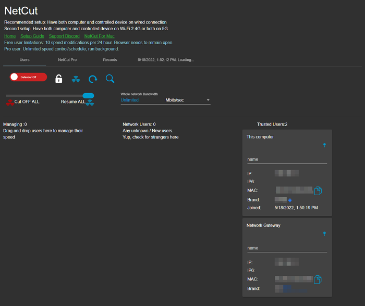Click the Resume ALL label

[x=73, y=102]
